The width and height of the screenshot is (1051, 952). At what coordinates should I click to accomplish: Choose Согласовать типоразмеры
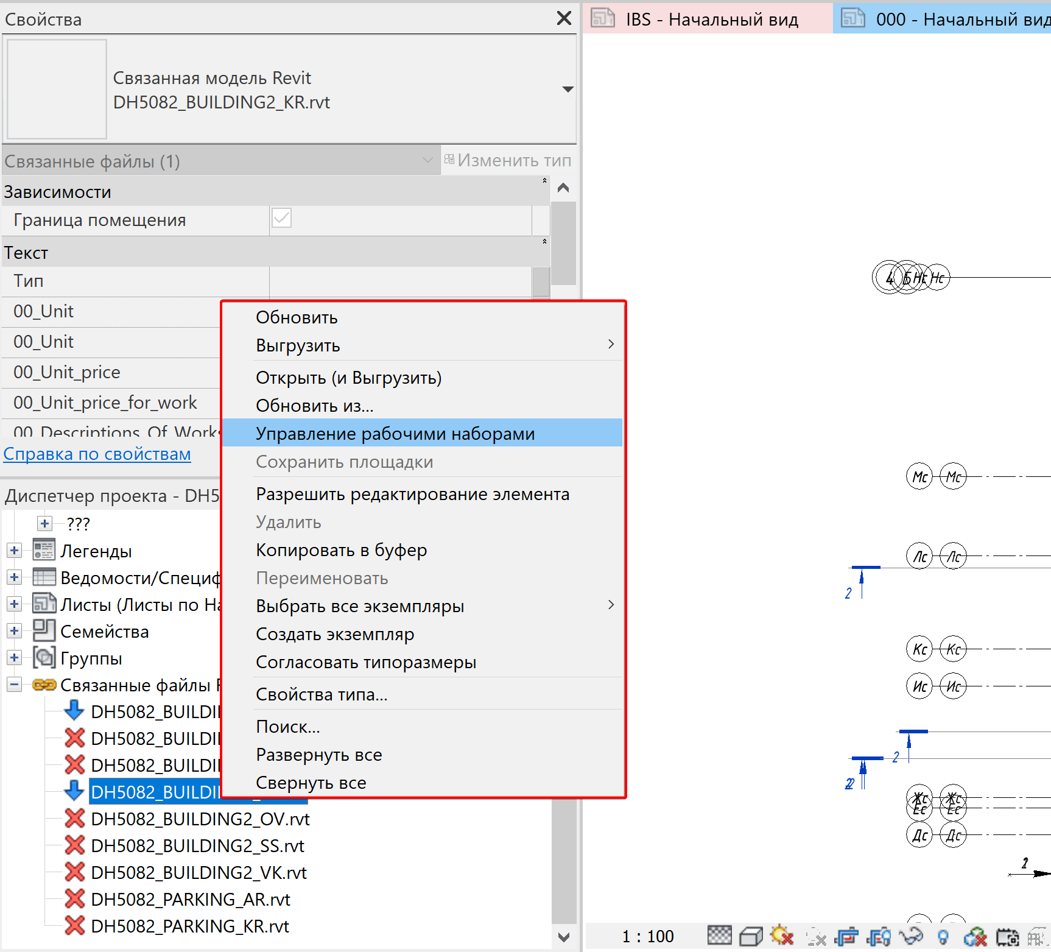point(423,662)
